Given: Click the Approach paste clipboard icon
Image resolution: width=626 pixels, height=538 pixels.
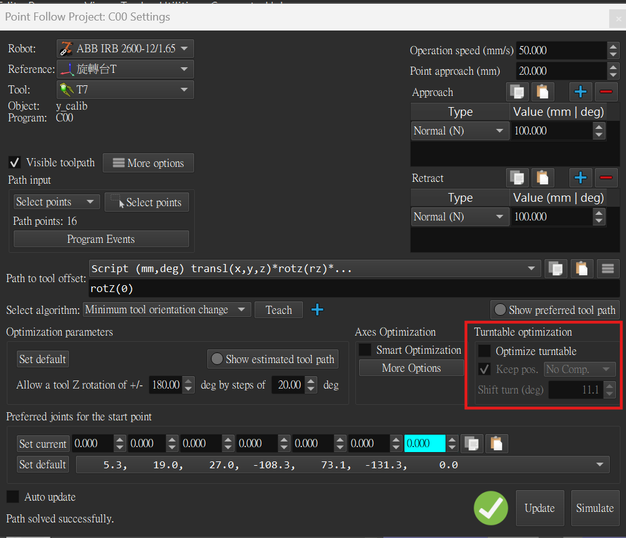Looking at the screenshot, I should coord(543,92).
